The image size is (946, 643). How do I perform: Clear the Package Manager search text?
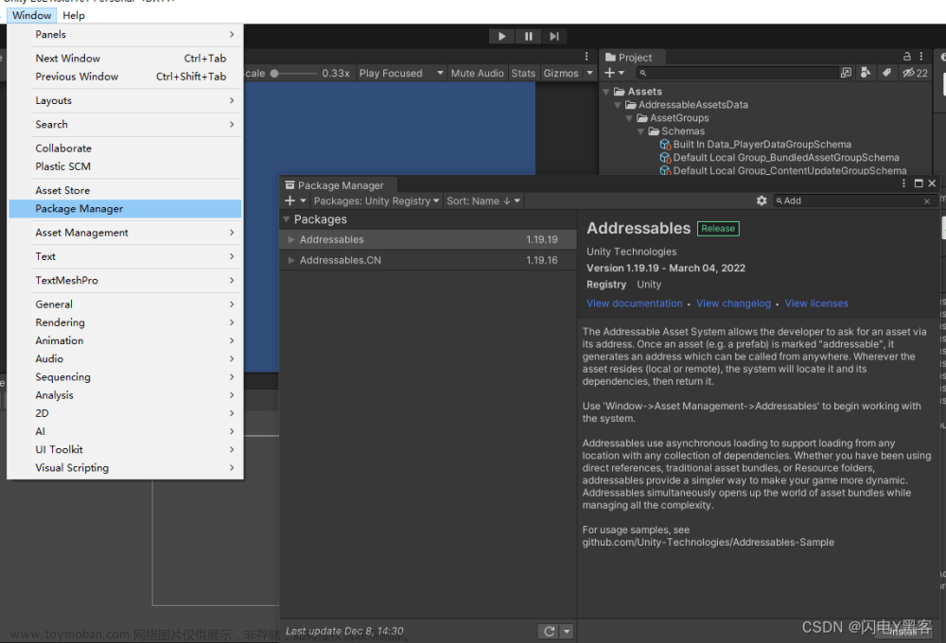927,201
